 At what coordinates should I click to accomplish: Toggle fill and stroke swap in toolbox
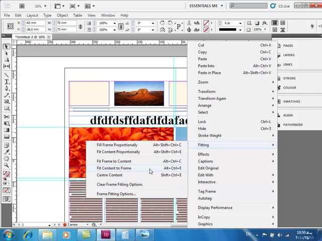pos(9,172)
